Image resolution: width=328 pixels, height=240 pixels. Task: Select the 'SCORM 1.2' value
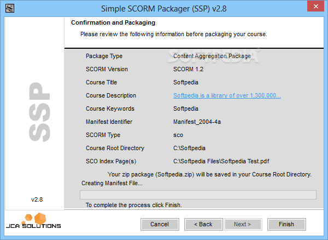pos(188,69)
